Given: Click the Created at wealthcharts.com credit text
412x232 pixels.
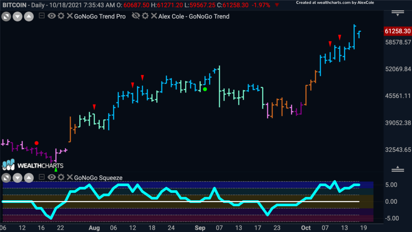Looking at the screenshot, I should coord(335,3).
